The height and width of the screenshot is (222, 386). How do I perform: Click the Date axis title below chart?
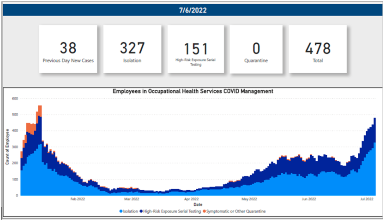coord(198,204)
